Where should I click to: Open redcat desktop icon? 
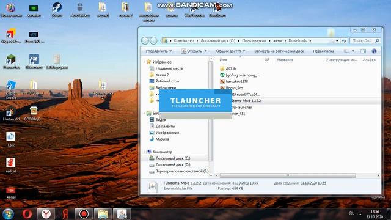tap(11, 165)
